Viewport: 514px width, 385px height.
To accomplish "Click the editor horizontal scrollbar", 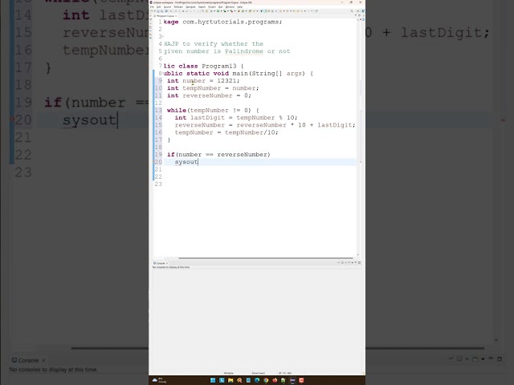I will 266,258.
